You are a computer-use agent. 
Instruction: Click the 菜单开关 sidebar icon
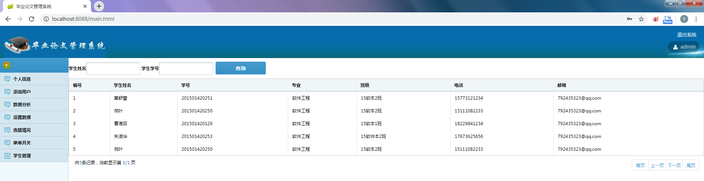7,143
